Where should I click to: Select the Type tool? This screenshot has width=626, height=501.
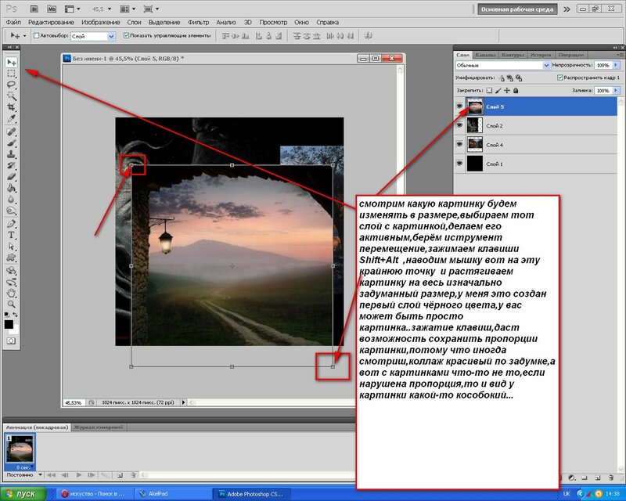pyautogui.click(x=11, y=235)
